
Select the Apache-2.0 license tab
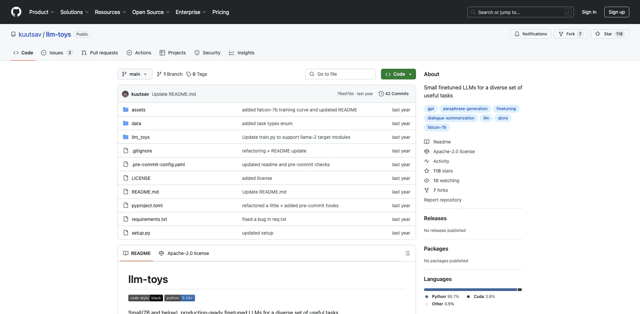(184, 253)
